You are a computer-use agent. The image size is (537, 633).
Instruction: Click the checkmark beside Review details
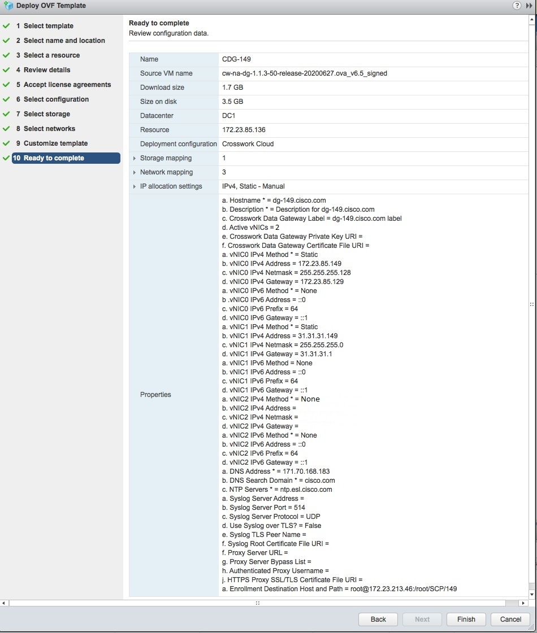(6, 69)
